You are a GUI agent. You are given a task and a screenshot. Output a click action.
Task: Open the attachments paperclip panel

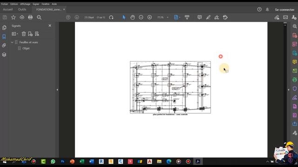(4, 45)
